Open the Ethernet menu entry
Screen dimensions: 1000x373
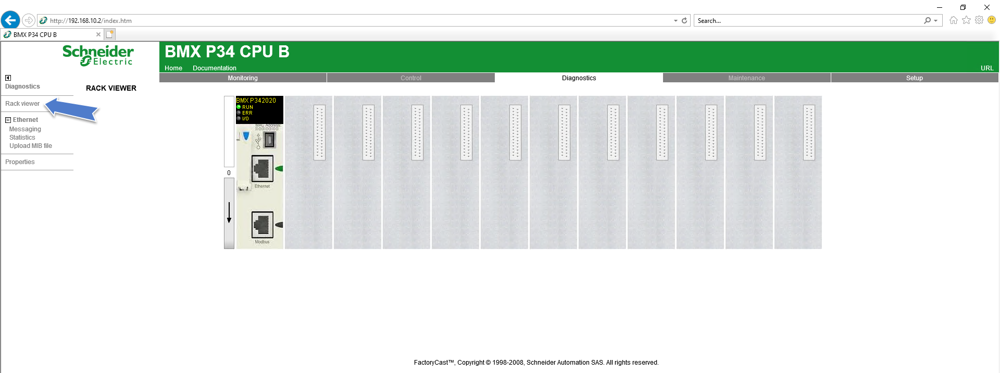click(26, 120)
